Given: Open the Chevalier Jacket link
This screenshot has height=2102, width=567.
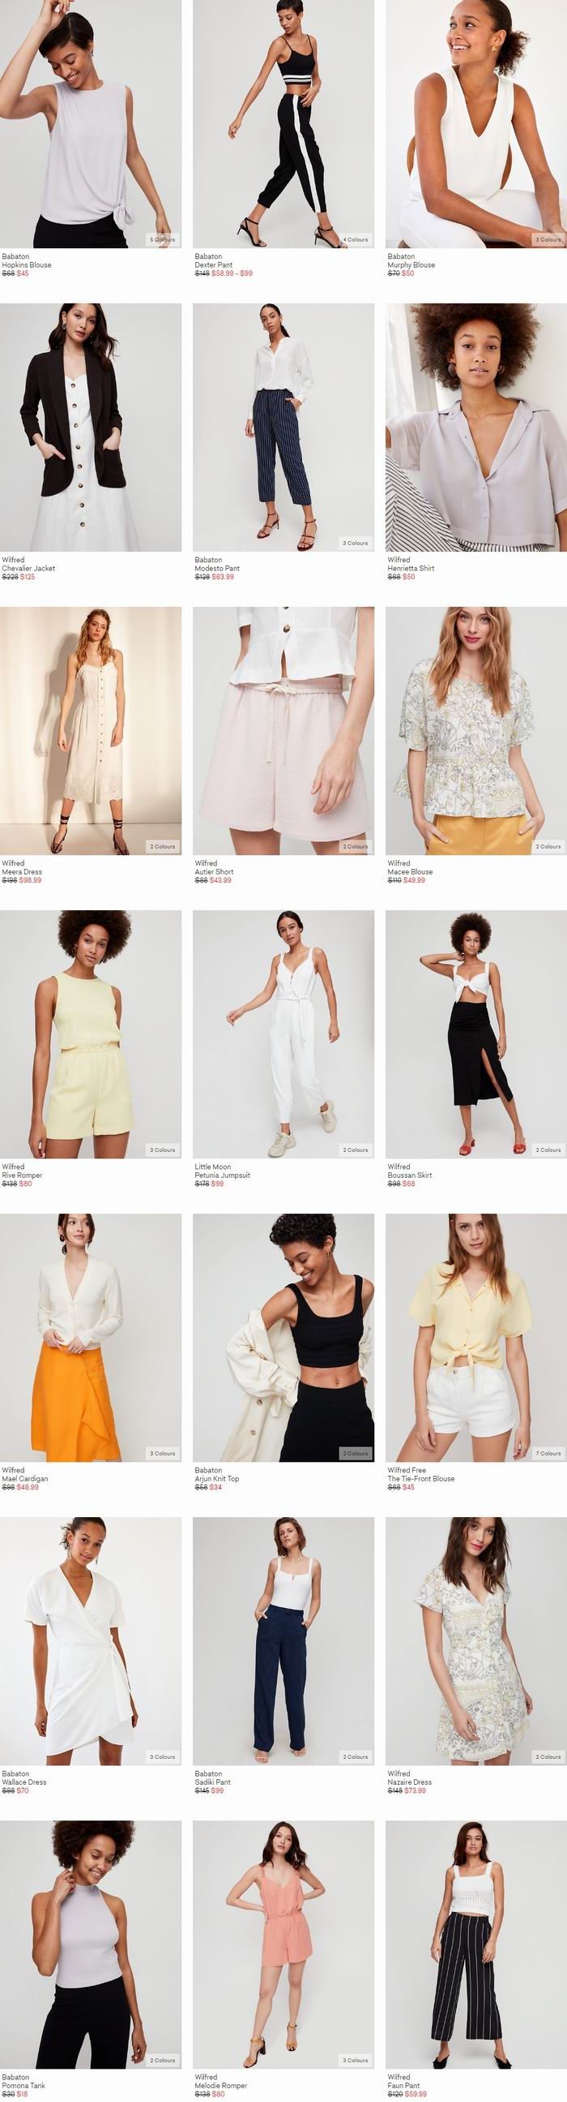Looking at the screenshot, I should (28, 569).
